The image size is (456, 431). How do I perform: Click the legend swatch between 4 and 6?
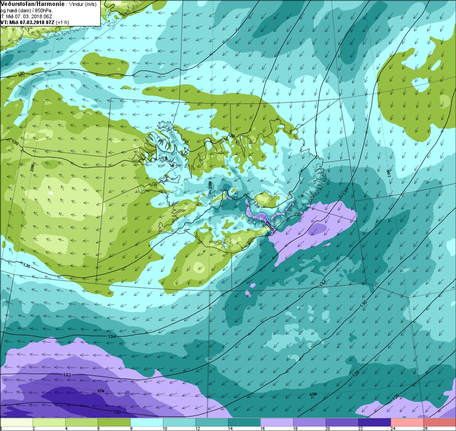pyautogui.click(x=82, y=422)
